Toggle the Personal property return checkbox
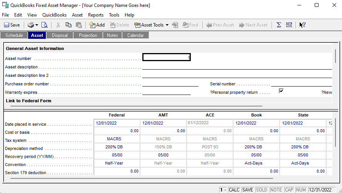 [281, 91]
